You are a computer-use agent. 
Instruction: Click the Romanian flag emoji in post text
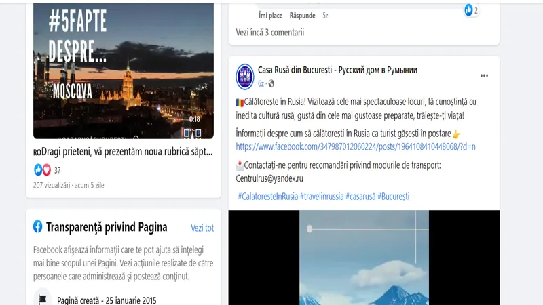240,103
